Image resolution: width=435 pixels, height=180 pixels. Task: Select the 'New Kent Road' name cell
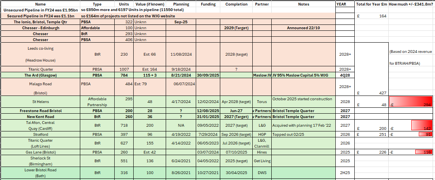point(40,116)
